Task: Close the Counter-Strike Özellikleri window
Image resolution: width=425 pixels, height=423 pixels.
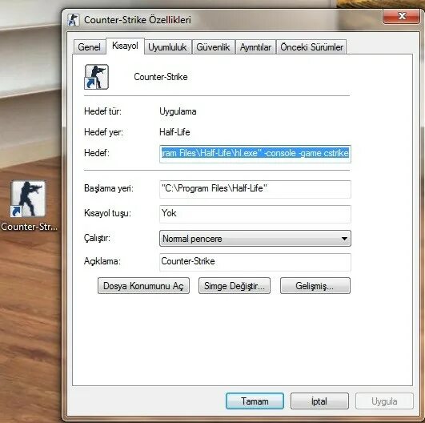Action: pos(402,16)
